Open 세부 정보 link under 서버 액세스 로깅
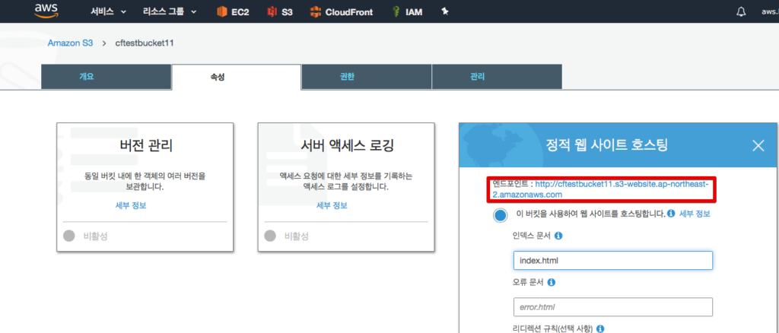This screenshot has height=333, width=779. (332, 205)
